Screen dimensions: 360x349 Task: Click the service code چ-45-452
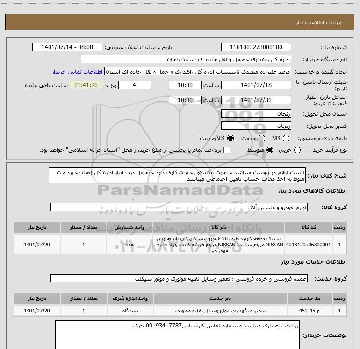click(310, 311)
